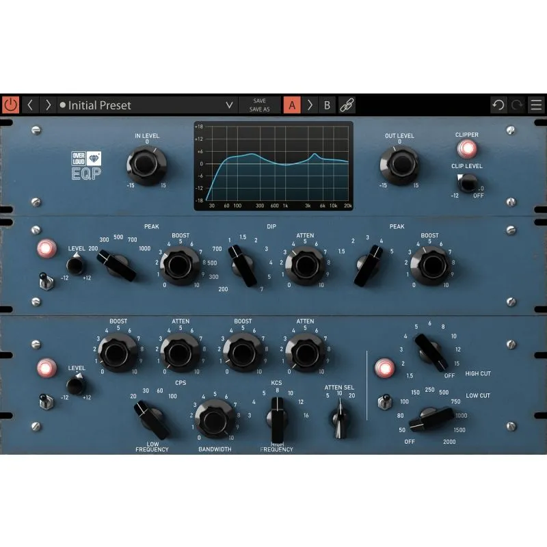Click the DIP ATTEN knob

[305, 266]
